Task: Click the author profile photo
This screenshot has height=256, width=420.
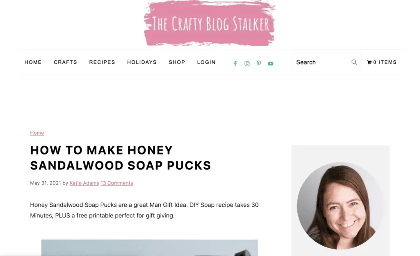Action: tap(340, 206)
